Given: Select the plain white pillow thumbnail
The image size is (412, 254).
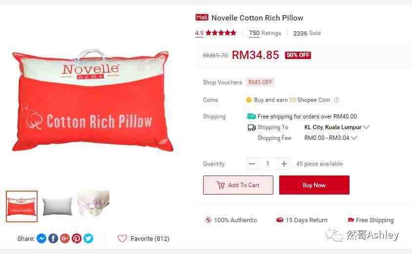Looking at the screenshot, I should [x=57, y=207].
